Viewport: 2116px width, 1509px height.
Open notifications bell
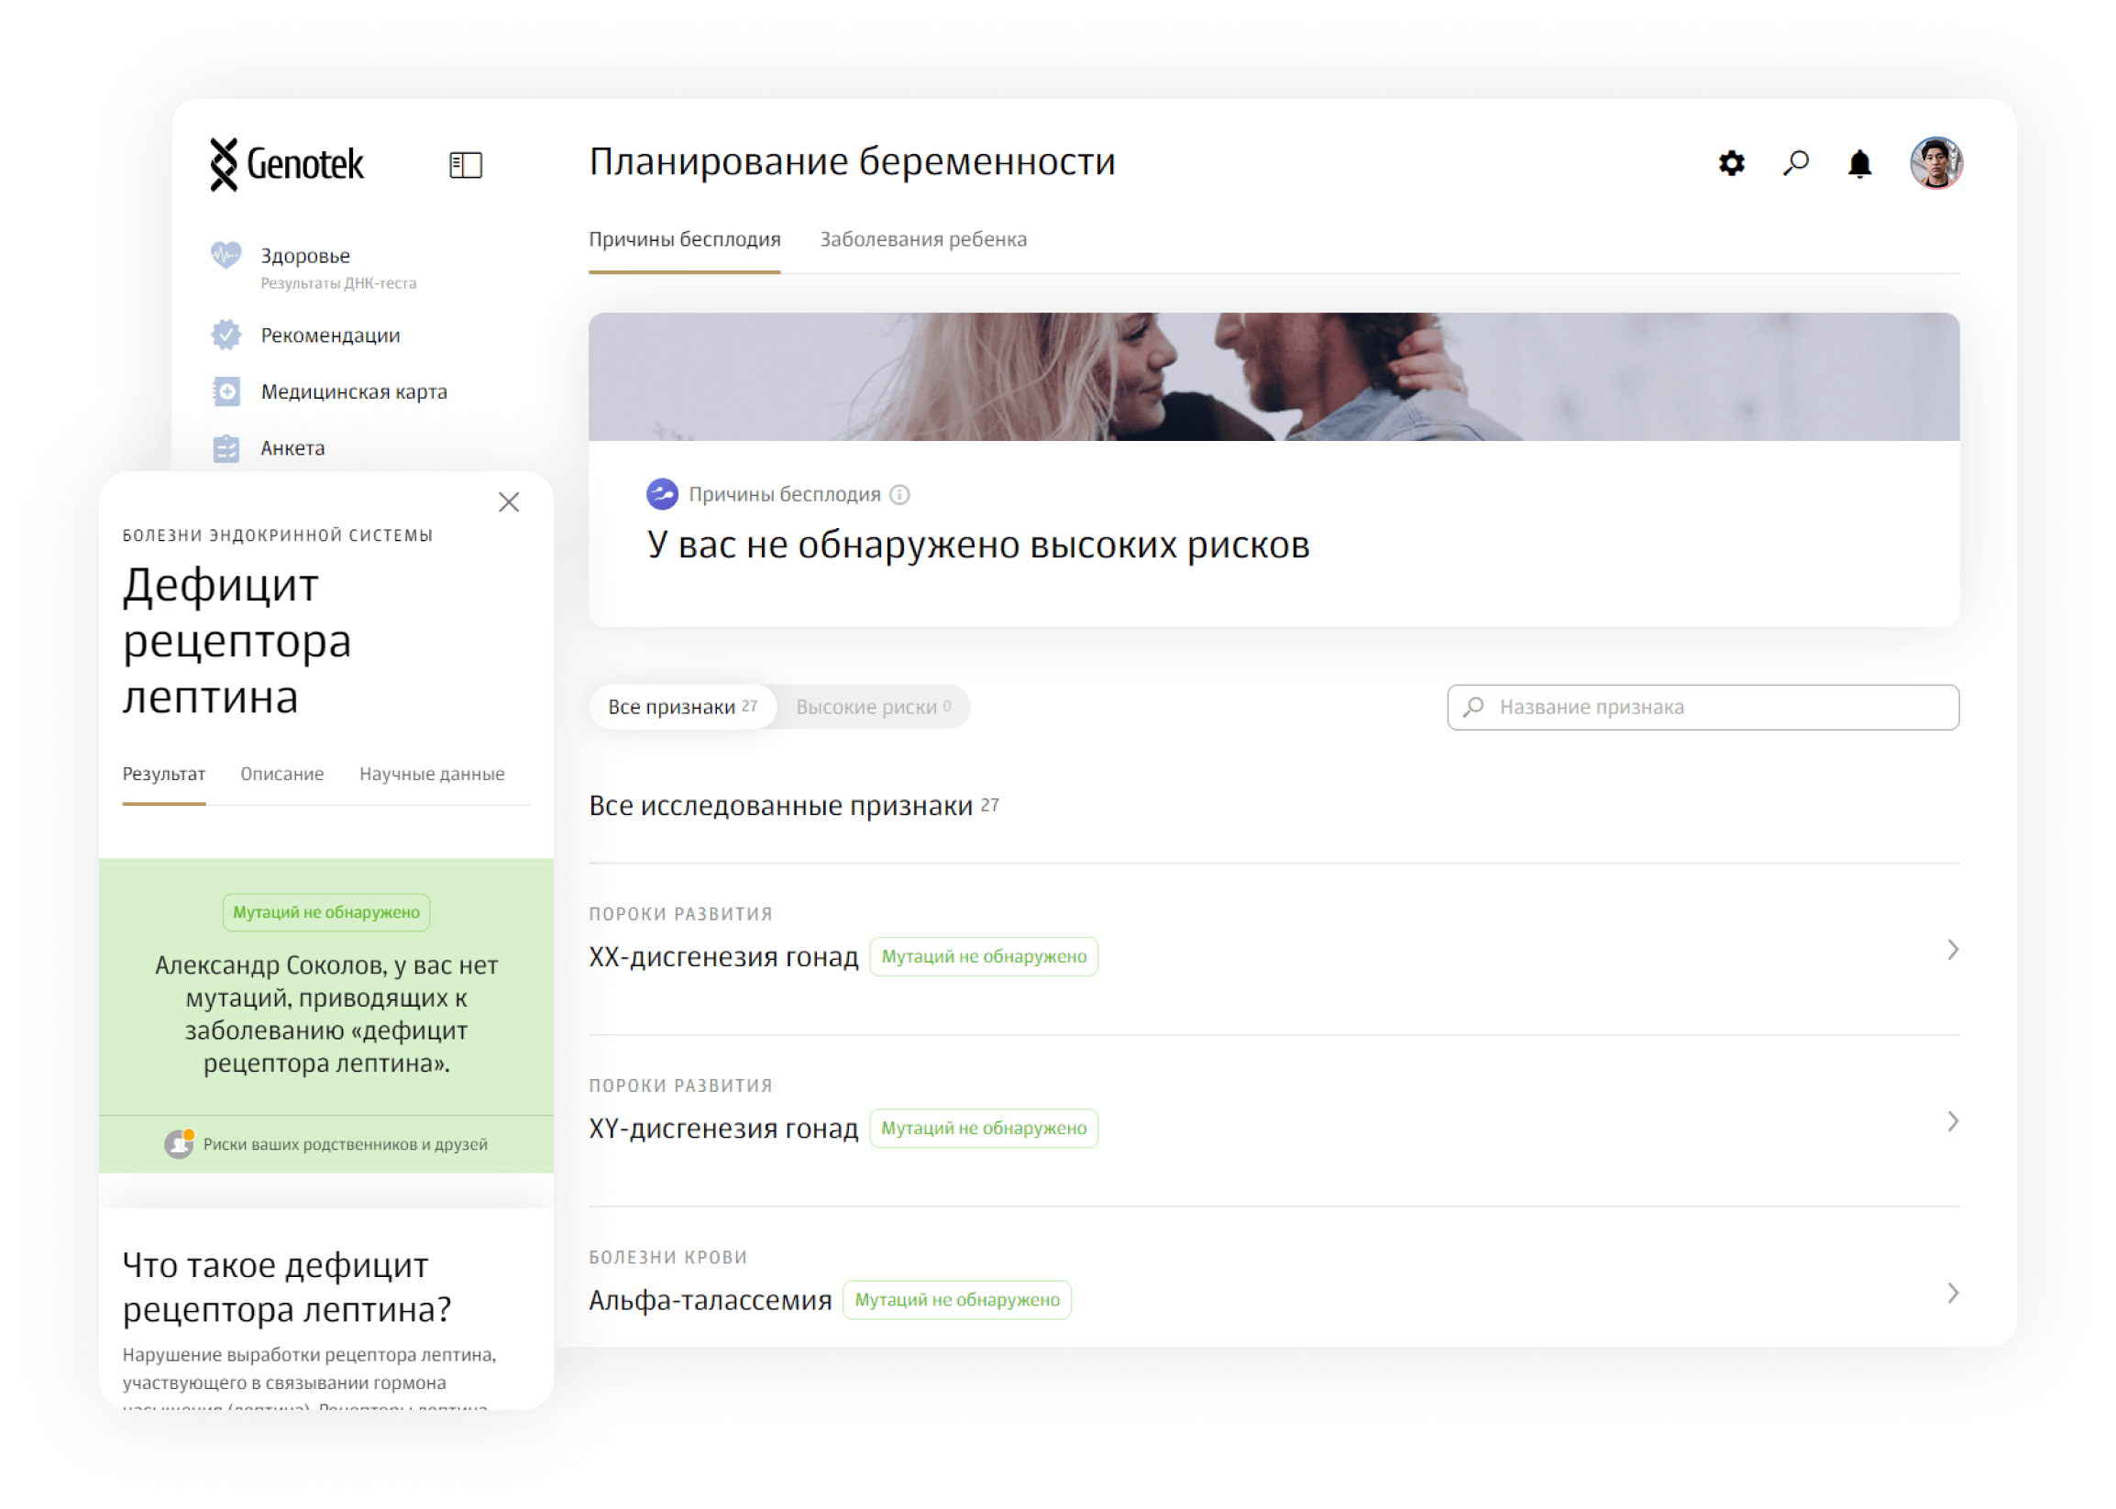pyautogui.click(x=1859, y=163)
